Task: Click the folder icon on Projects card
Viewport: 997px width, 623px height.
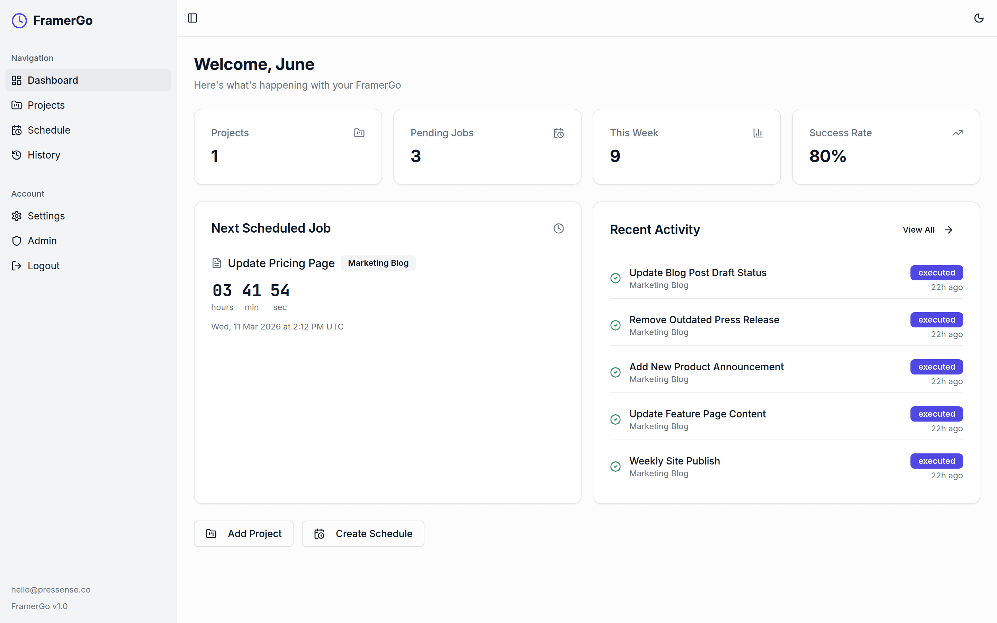Action: coord(359,133)
